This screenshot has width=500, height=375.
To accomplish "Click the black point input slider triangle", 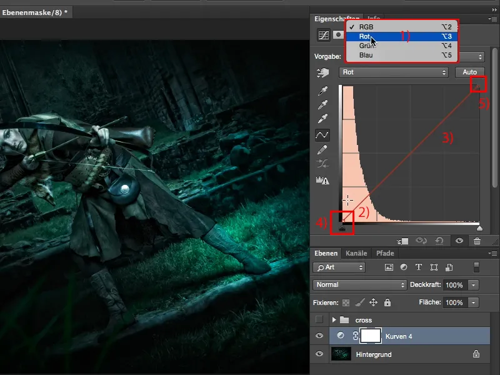I will 342,228.
